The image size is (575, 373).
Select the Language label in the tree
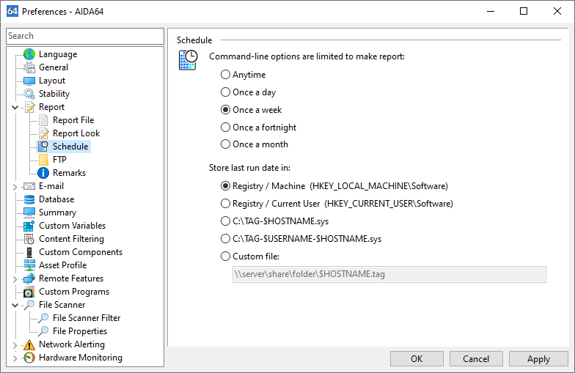point(58,54)
